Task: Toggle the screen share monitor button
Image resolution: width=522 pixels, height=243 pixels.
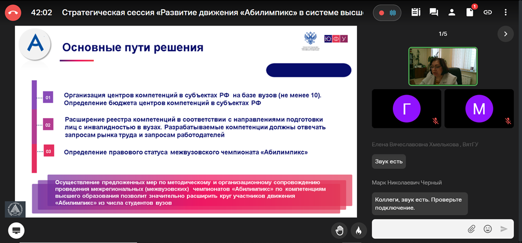Action: click(x=16, y=230)
